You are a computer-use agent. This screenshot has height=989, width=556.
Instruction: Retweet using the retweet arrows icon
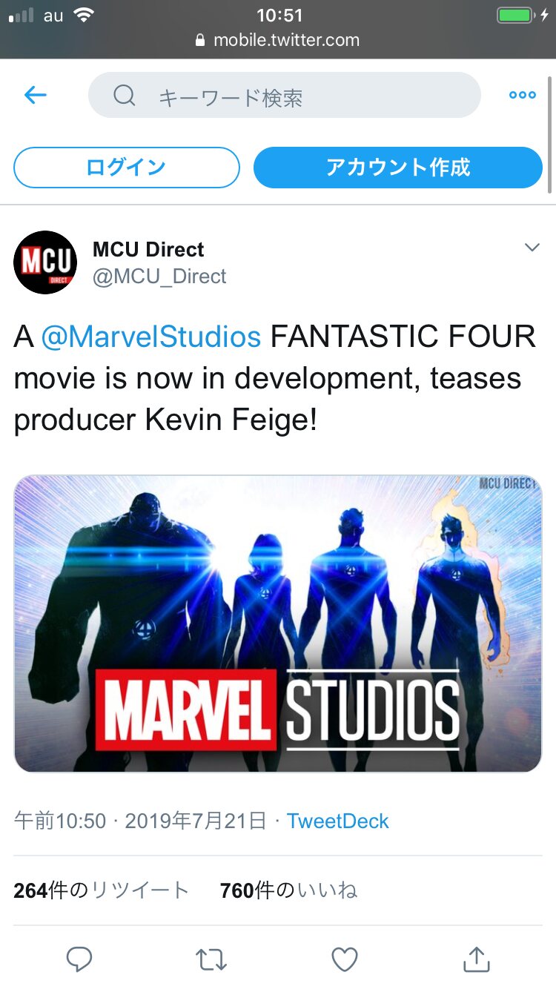pyautogui.click(x=211, y=960)
